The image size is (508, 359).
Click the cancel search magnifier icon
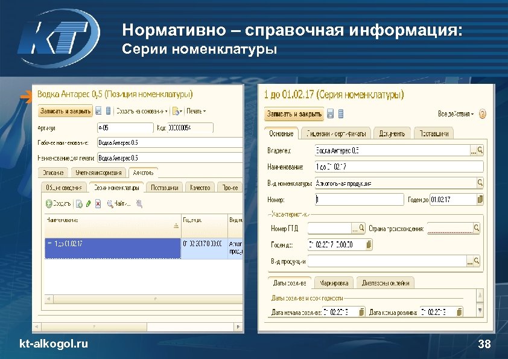point(139,204)
